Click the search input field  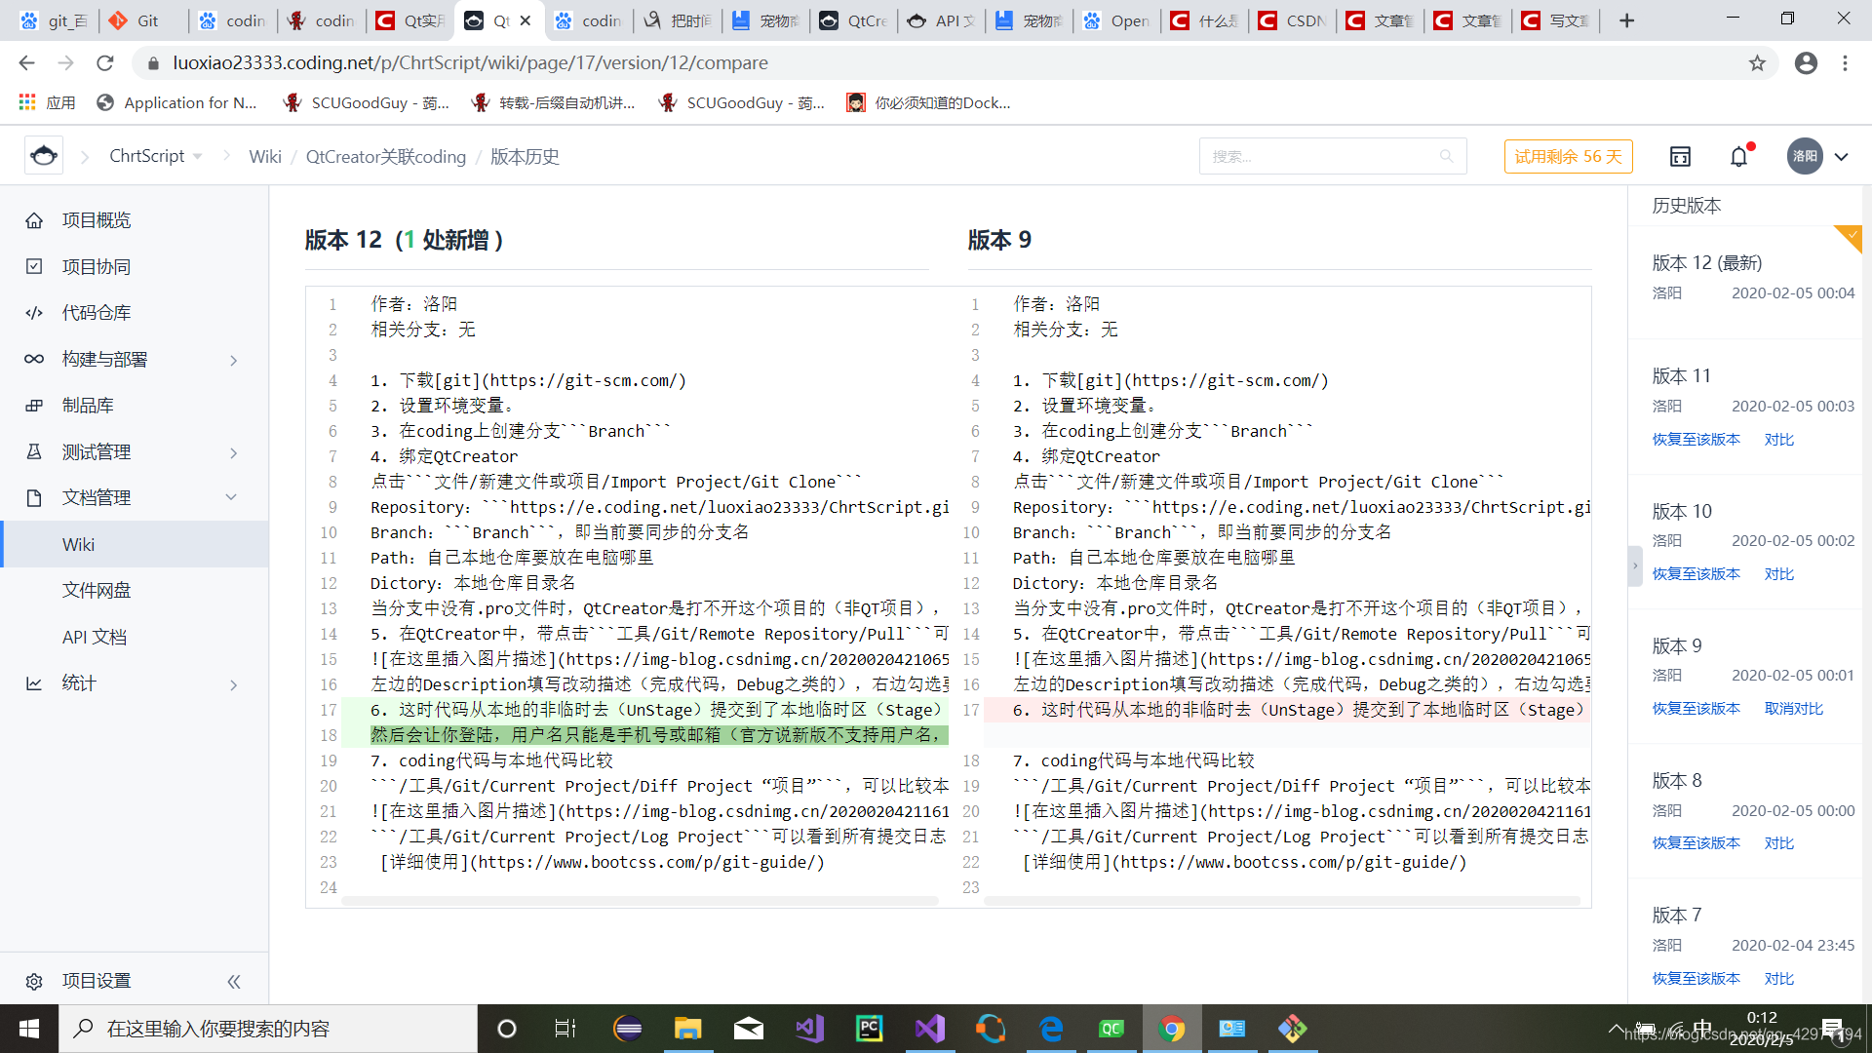pyautogui.click(x=1332, y=156)
